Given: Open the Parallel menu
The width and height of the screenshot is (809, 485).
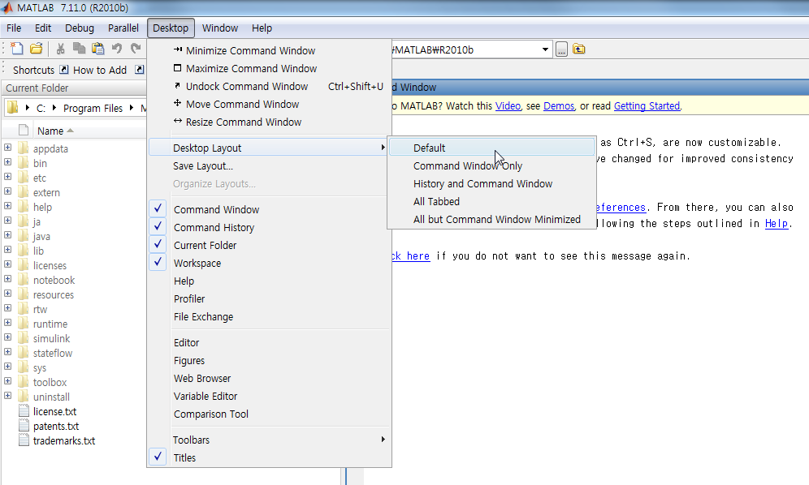Looking at the screenshot, I should tap(123, 28).
